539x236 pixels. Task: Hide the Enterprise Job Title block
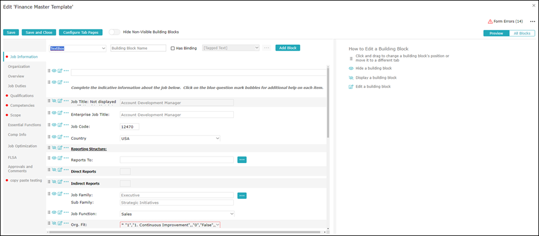(54, 113)
